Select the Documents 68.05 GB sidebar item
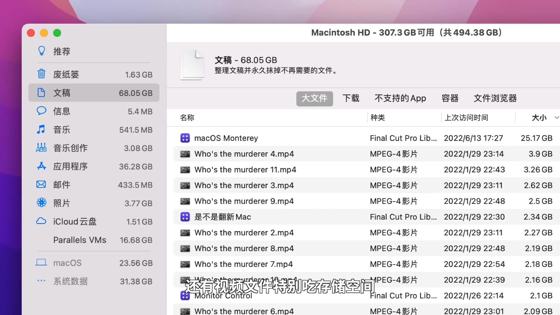The height and width of the screenshot is (315, 560). click(94, 93)
